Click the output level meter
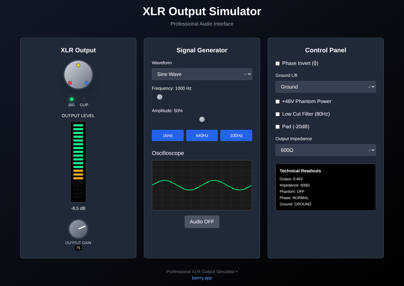Viewport: 404px width, 286px height. click(78, 162)
